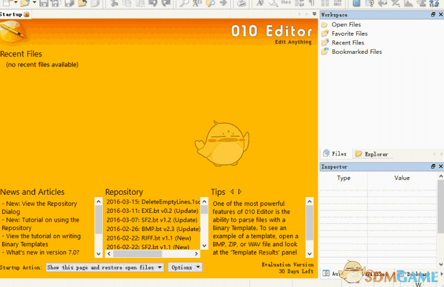Select RIFF.bt v1.1 (New) repository entry
This screenshot has height=287, width=444.
149,238
